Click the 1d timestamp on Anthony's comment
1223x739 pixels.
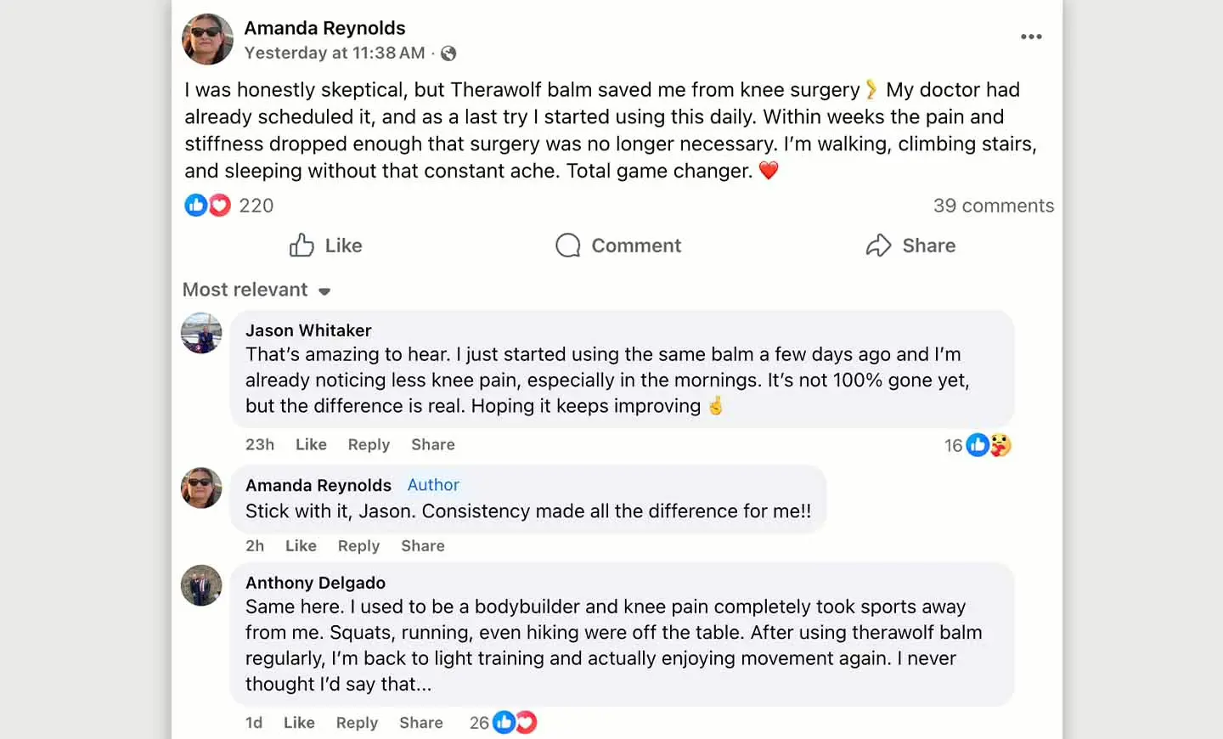254,722
